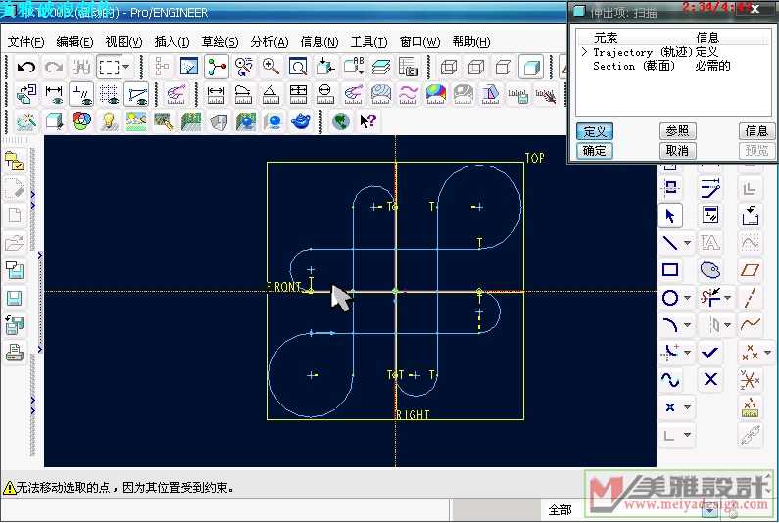Click the blue X Quit sketch icon
779x523 pixels.
click(710, 380)
